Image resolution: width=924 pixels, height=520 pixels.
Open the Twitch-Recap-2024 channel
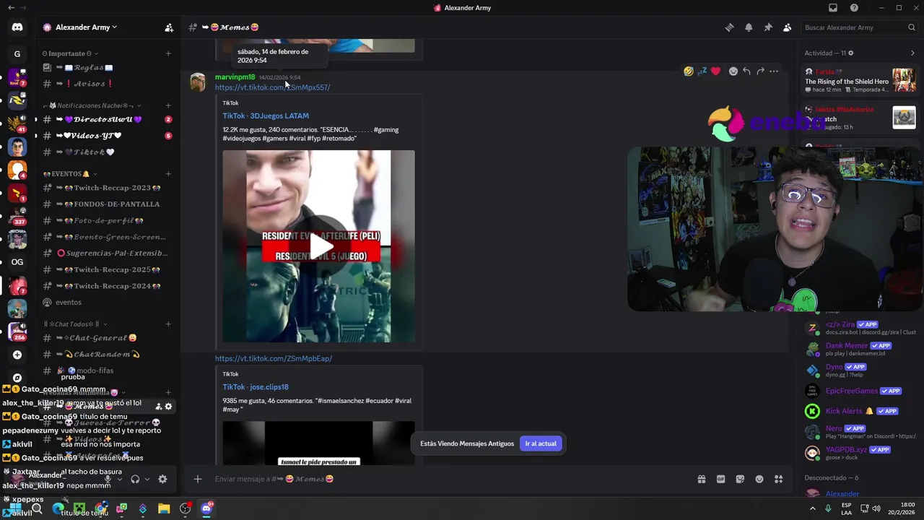[x=107, y=286]
